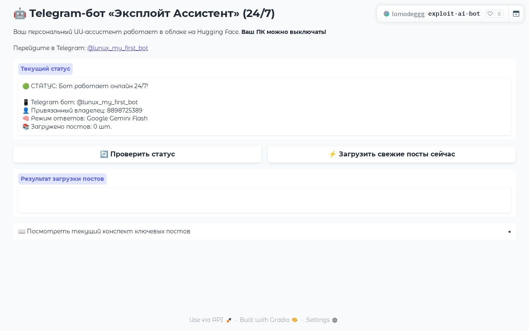Click Use via API footer link
This screenshot has height=331, width=529.
click(x=210, y=320)
